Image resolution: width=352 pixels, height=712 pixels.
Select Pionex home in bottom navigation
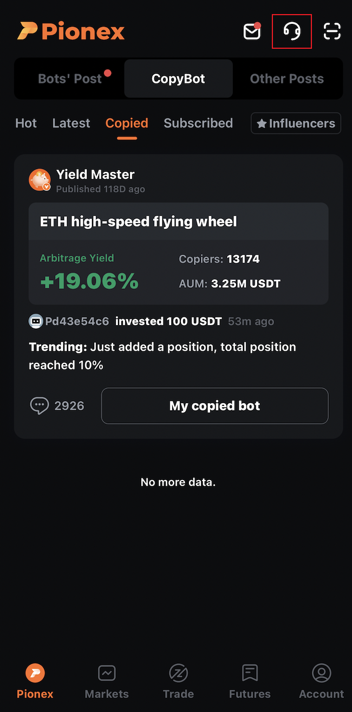coord(35,682)
